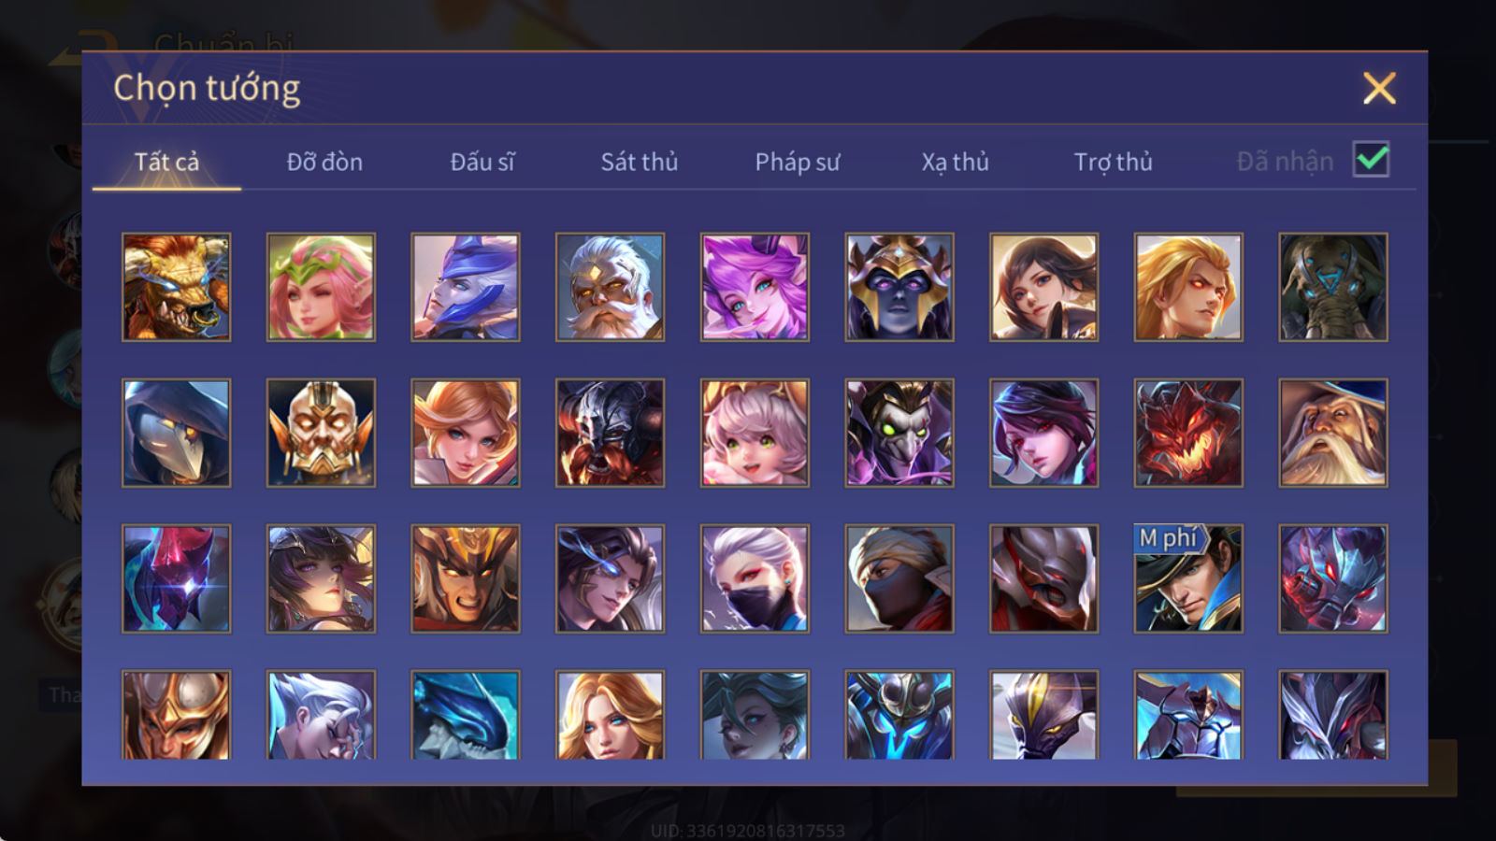The height and width of the screenshot is (841, 1496).
Task: Open the Đấu sĩ tab
Action: (482, 162)
